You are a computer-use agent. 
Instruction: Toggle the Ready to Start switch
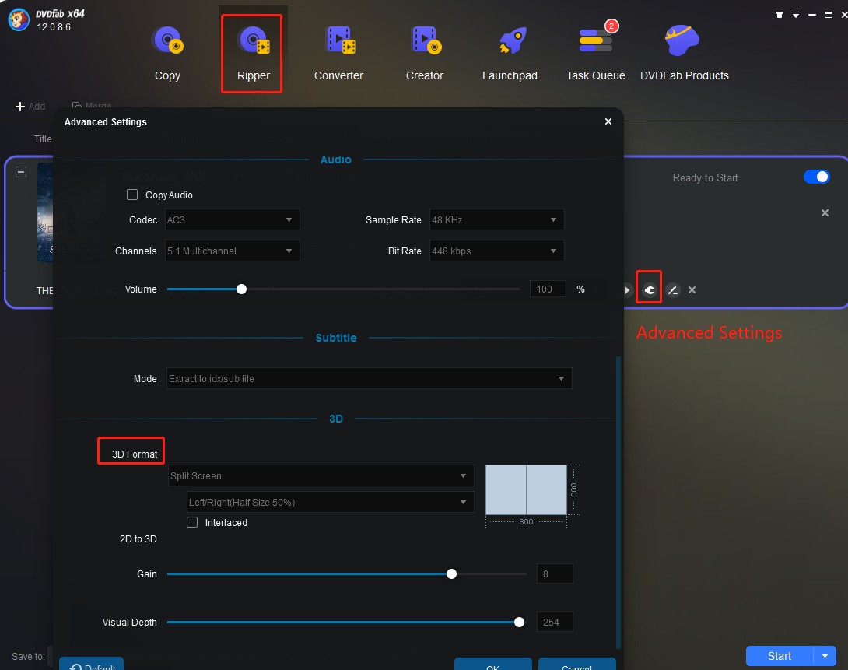click(816, 177)
